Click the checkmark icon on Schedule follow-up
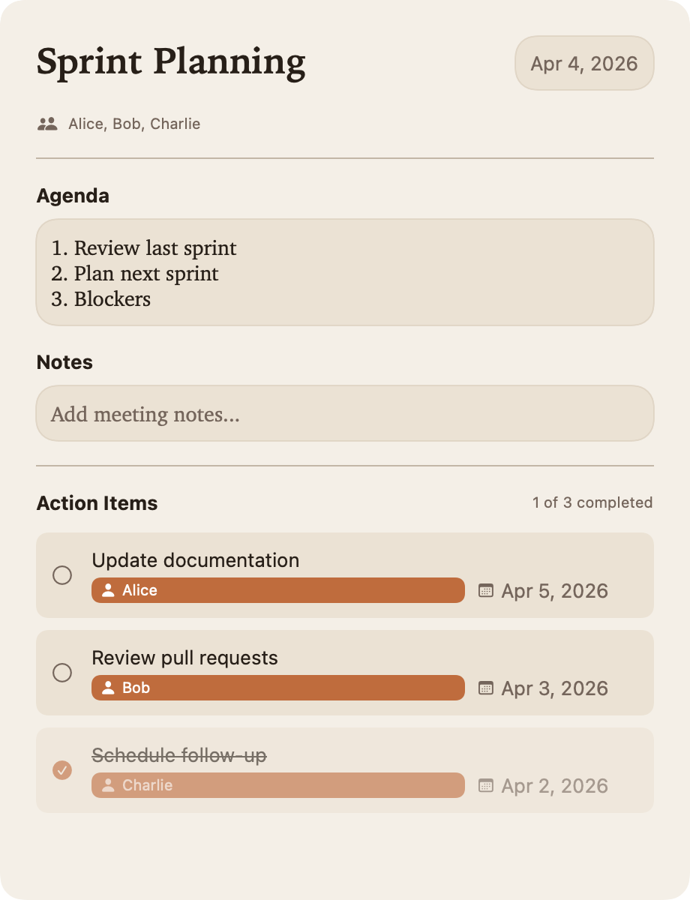Viewport: 690px width, 900px height. (61, 770)
